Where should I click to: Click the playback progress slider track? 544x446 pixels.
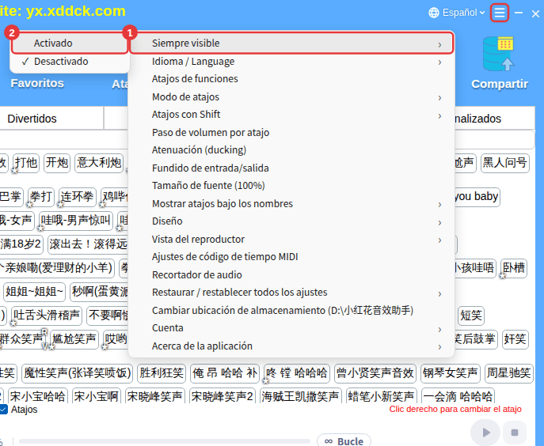(x=165, y=441)
